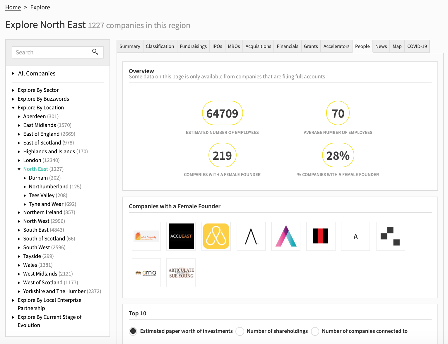Click the dark grey squares logo thumbnail
Viewport: 448px width, 344px height.
pos(390,236)
